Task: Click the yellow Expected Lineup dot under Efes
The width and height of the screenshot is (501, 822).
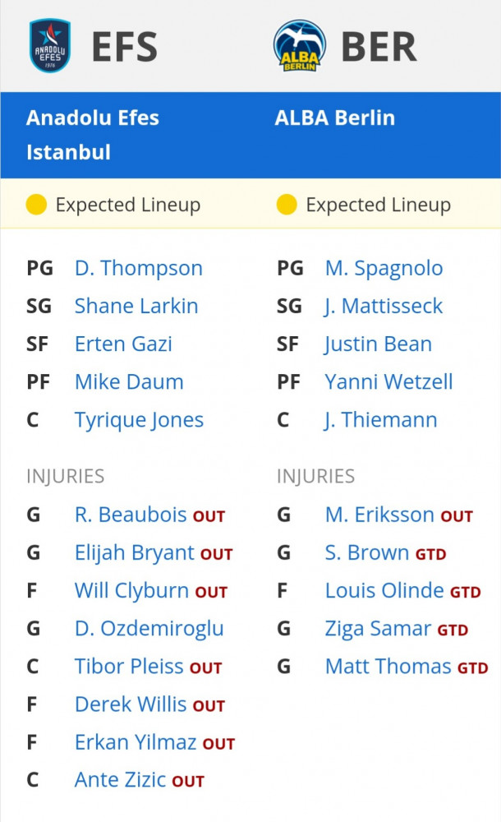Action: (x=36, y=205)
